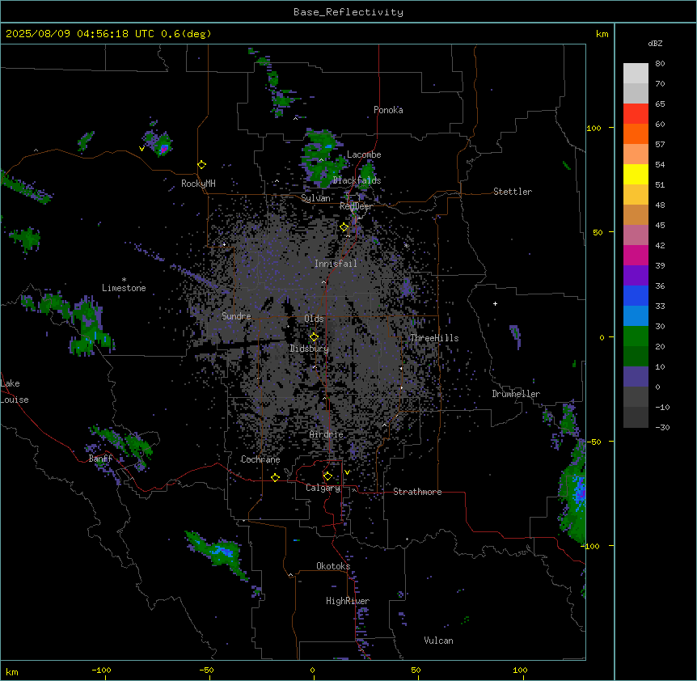Click the Ponoka city label
This screenshot has height=681, width=697.
coord(388,110)
